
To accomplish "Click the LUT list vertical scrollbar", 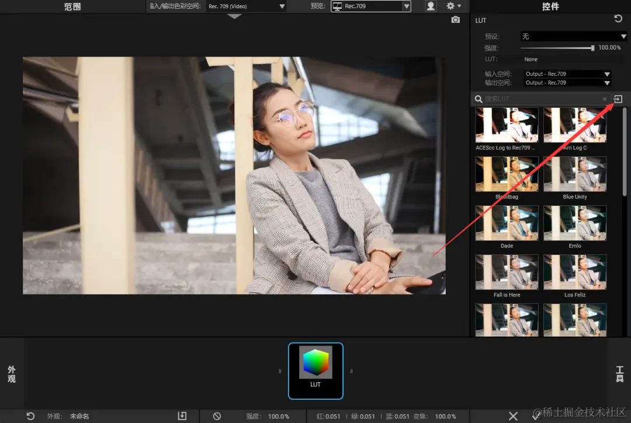I will coord(625,152).
